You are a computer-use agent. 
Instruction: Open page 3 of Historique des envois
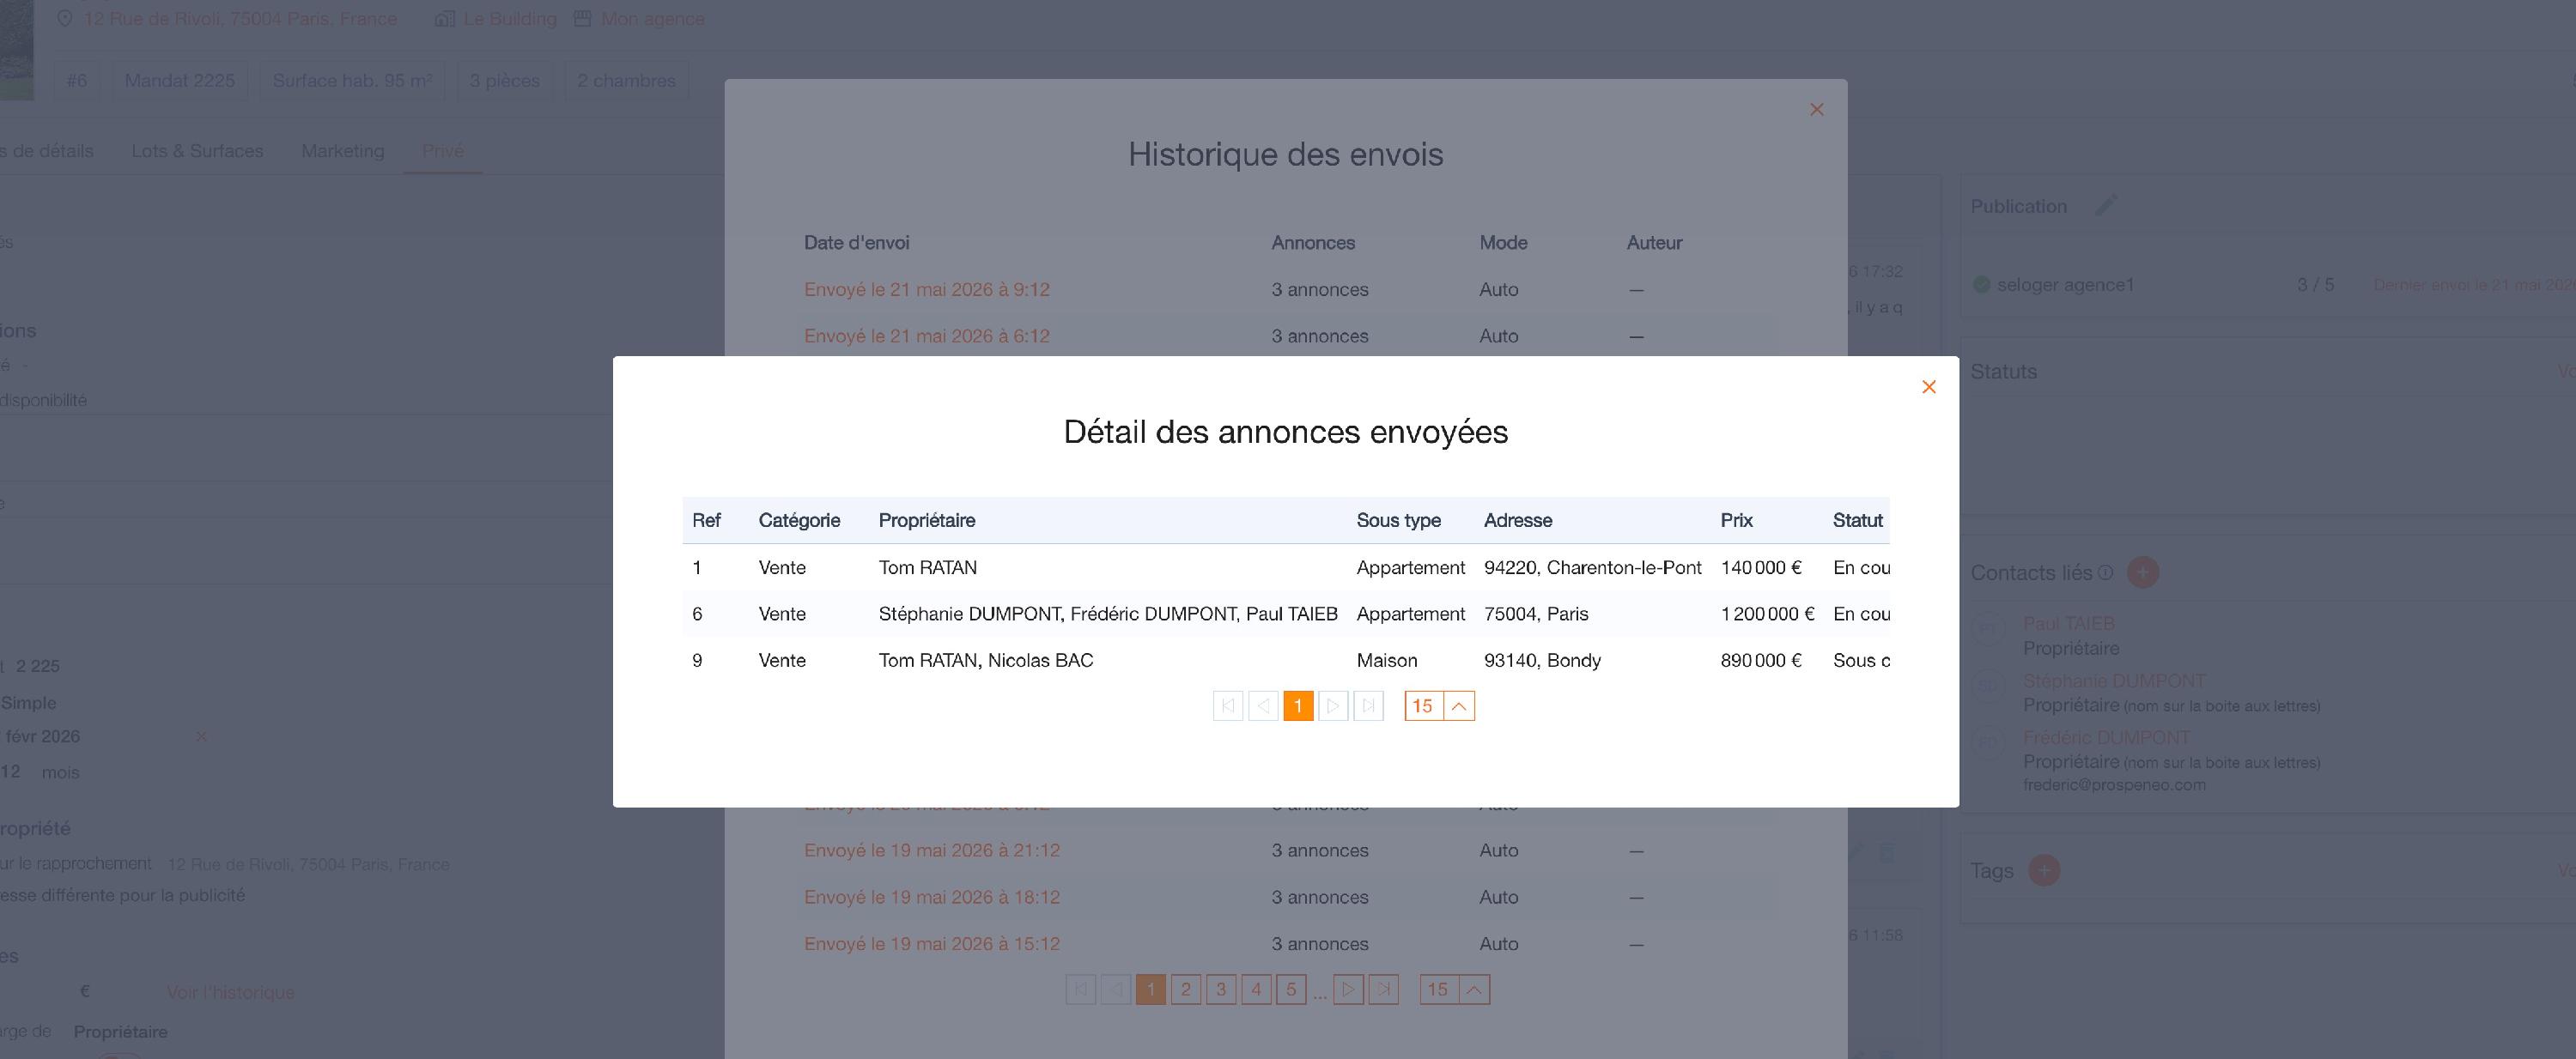[1221, 989]
